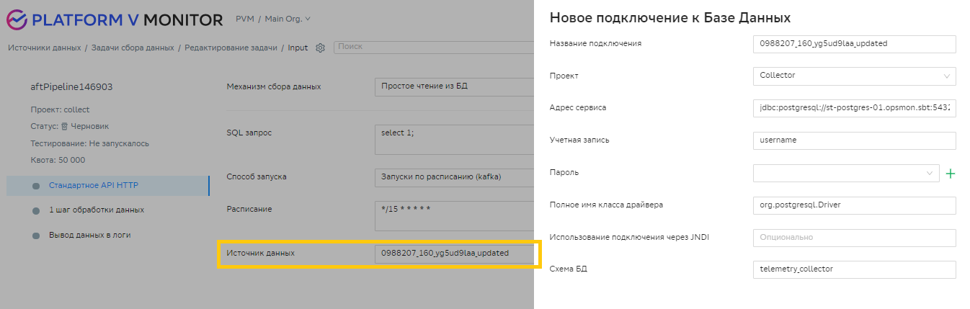970x309 pixels.
Task: Click the Схема БД telemetry_collector field
Action: [853, 269]
